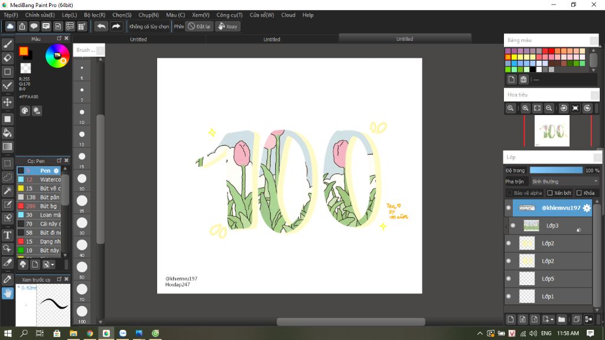Show hidden system tray icons
This screenshot has height=340, width=605.
coord(480,333)
